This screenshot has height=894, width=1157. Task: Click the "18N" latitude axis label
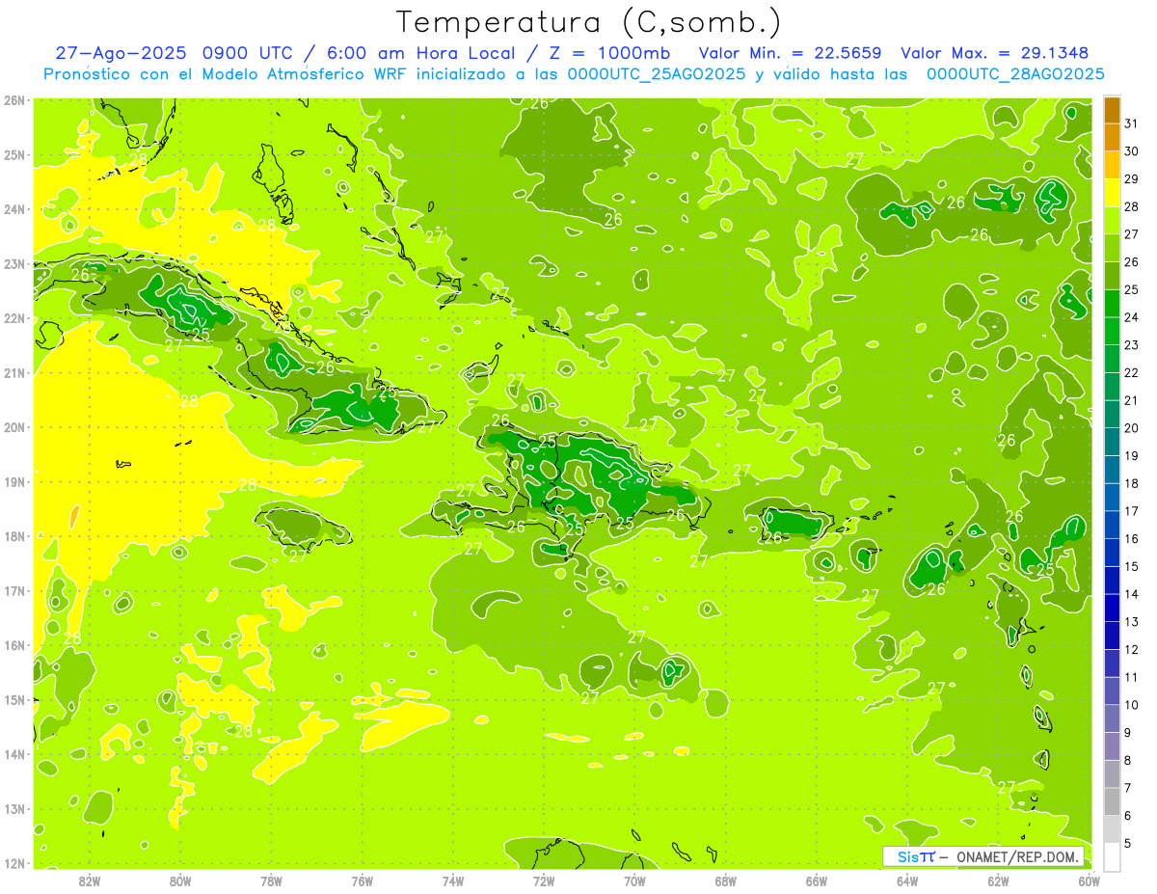tap(14, 536)
